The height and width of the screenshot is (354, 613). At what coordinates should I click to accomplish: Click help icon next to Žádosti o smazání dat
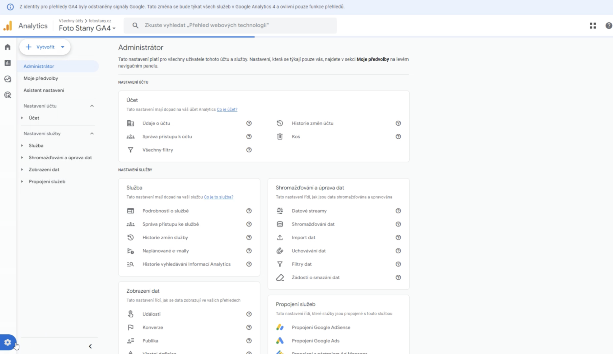click(398, 277)
